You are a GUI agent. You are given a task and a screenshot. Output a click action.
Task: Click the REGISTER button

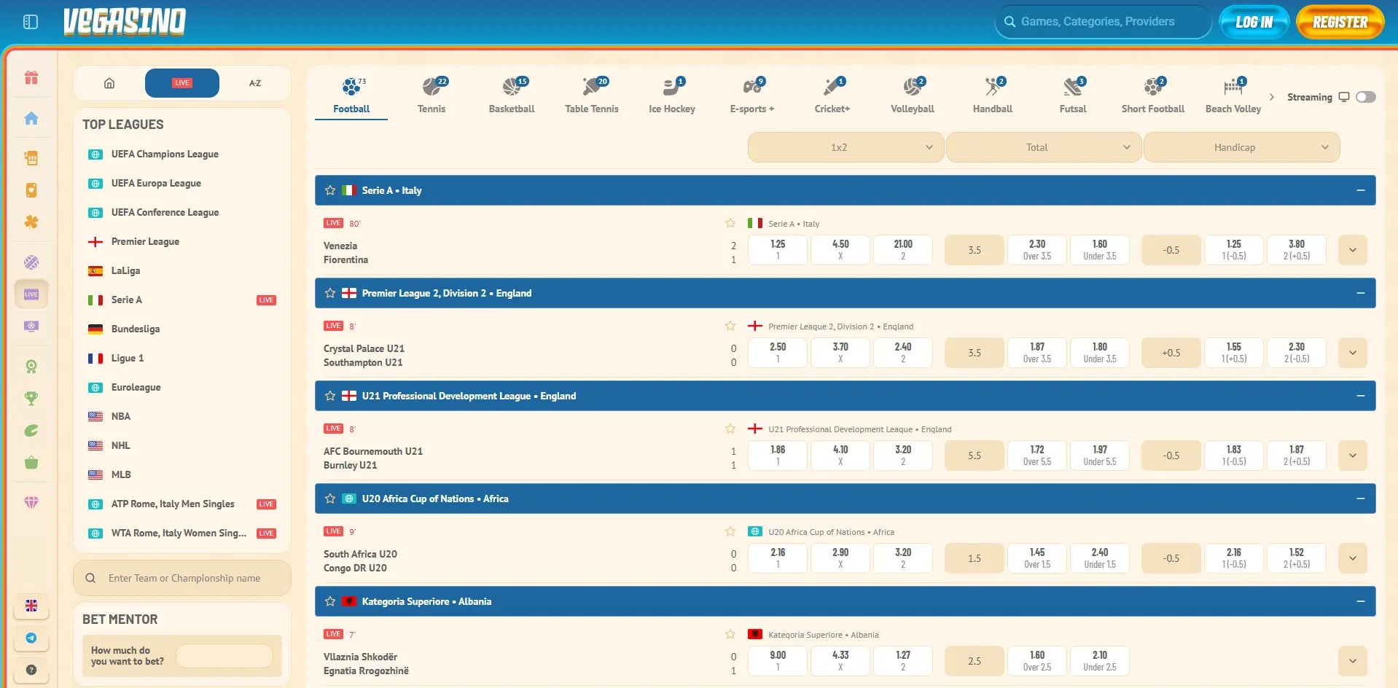click(1340, 22)
